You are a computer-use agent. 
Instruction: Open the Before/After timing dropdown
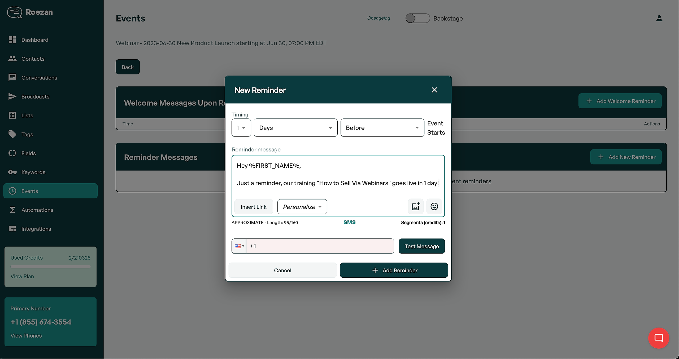[x=382, y=128]
